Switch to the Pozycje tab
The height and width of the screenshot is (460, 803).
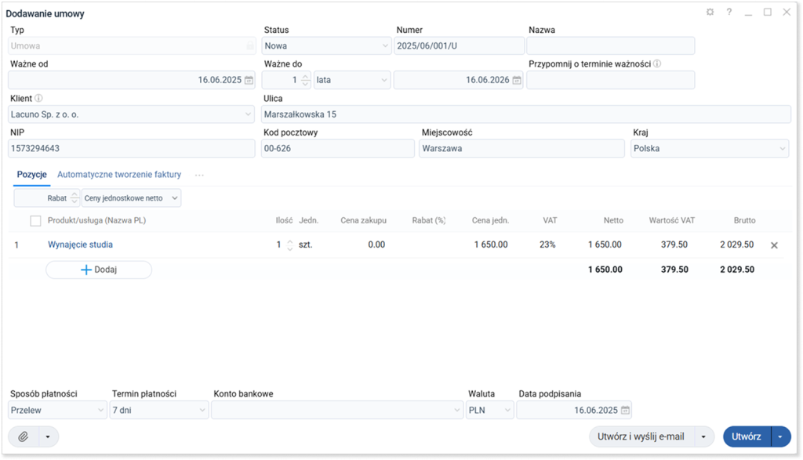31,175
